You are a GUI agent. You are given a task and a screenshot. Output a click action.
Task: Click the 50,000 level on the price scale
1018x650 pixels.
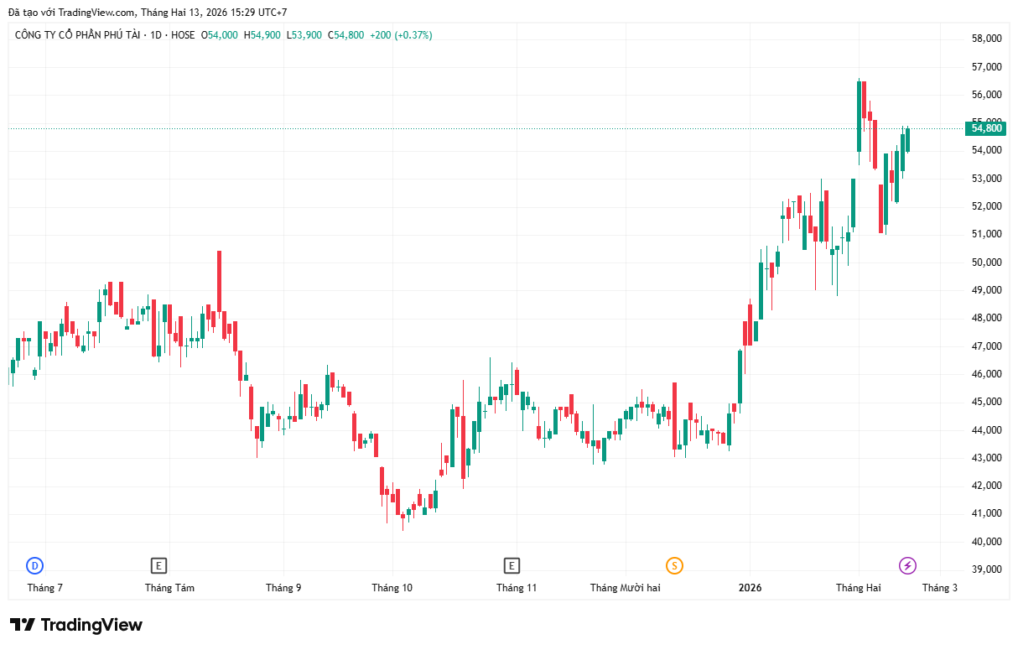pyautogui.click(x=986, y=263)
